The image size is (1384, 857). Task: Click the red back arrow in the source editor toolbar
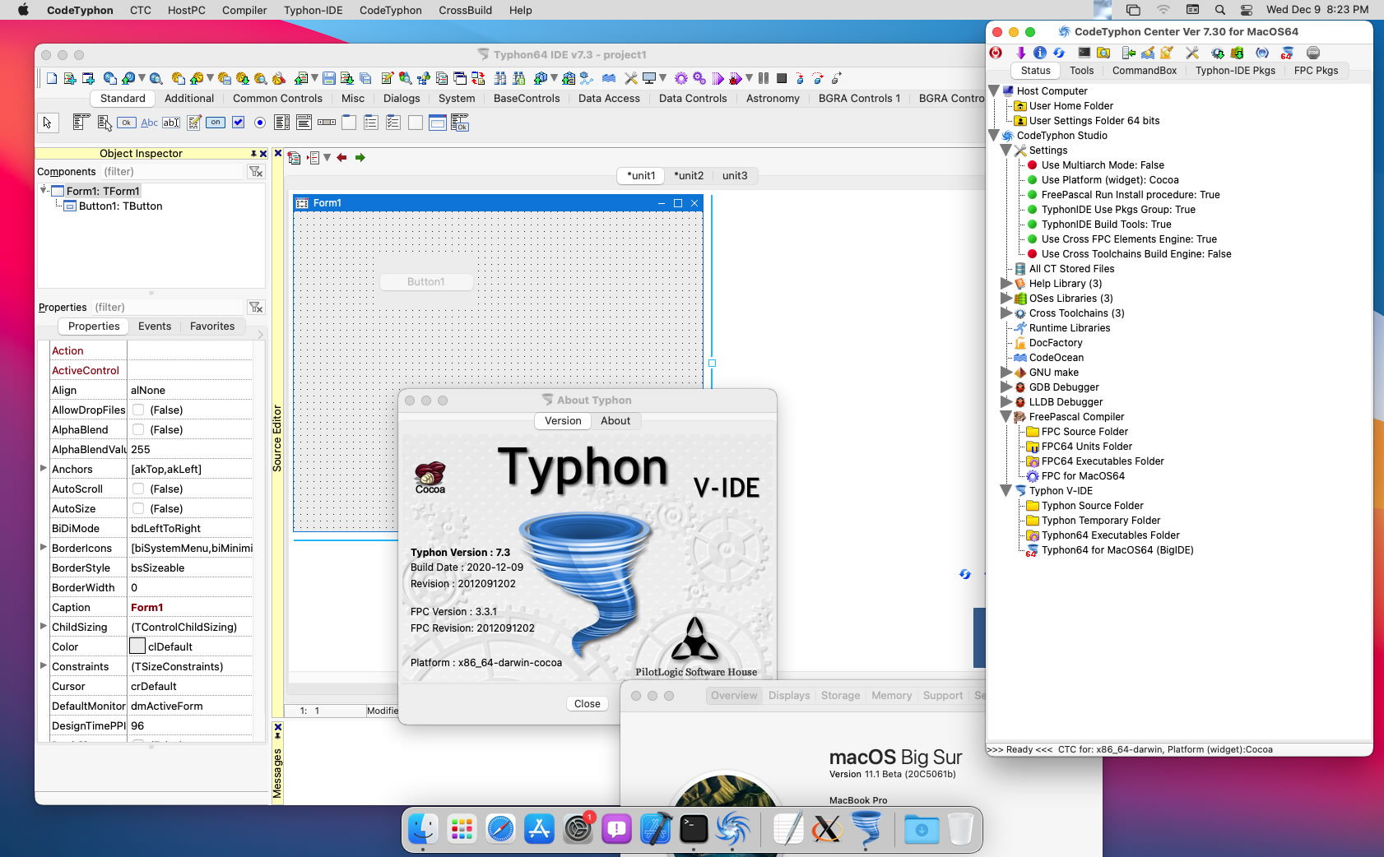[341, 158]
